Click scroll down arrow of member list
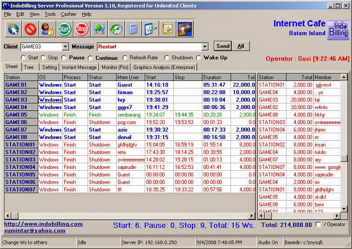This screenshot has width=352, height=249. pos(344,209)
